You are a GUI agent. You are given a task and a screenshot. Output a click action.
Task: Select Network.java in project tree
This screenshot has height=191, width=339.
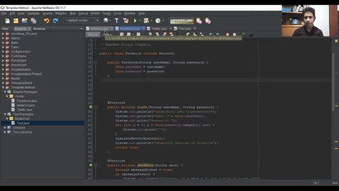tap(25, 105)
